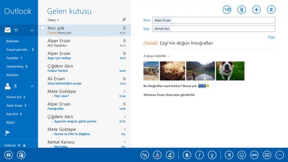The width and height of the screenshot is (288, 162).
Task: Open the storefront photo attachment
Action: 151,71
